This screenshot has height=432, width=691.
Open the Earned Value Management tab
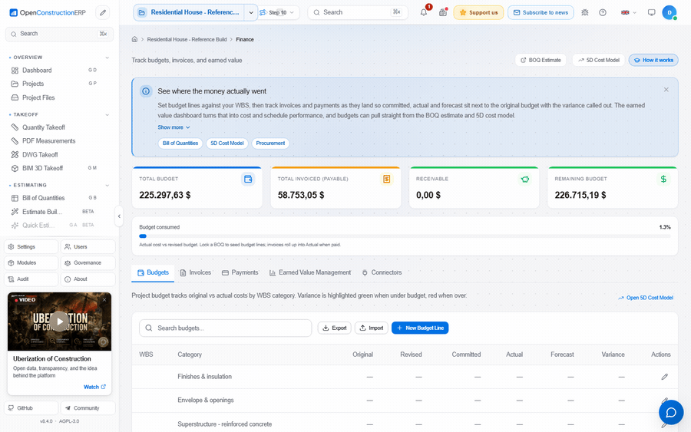[310, 272]
